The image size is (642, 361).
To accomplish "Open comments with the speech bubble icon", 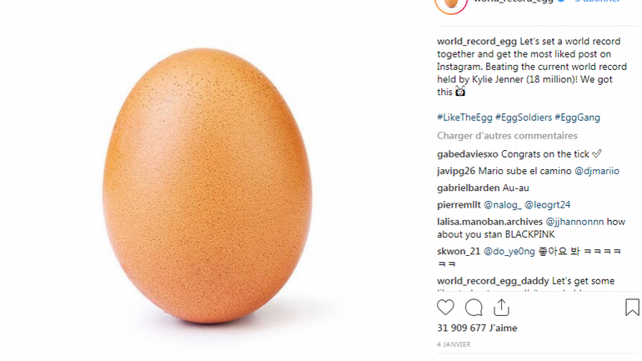I will [474, 308].
